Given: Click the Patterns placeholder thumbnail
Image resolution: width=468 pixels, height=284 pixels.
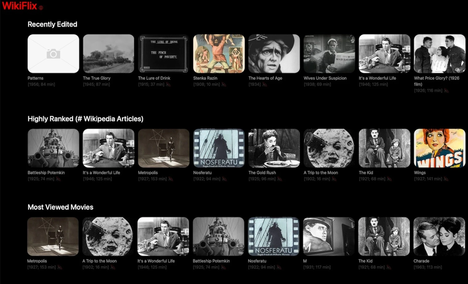Looking at the screenshot, I should coord(53,54).
